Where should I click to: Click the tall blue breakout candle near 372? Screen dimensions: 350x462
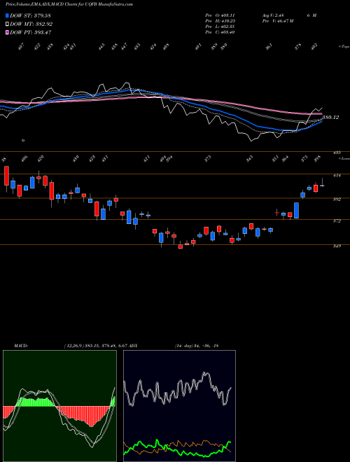(x=296, y=211)
